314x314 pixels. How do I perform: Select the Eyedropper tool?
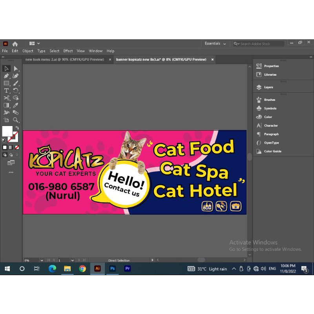[x=16, y=105]
